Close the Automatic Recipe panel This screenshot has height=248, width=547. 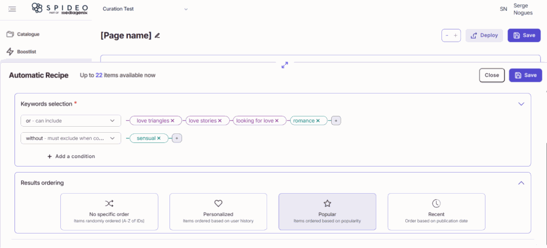pos(492,75)
